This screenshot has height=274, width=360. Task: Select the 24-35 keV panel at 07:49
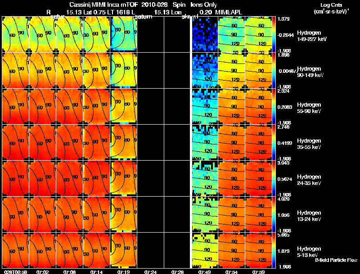point(205,178)
